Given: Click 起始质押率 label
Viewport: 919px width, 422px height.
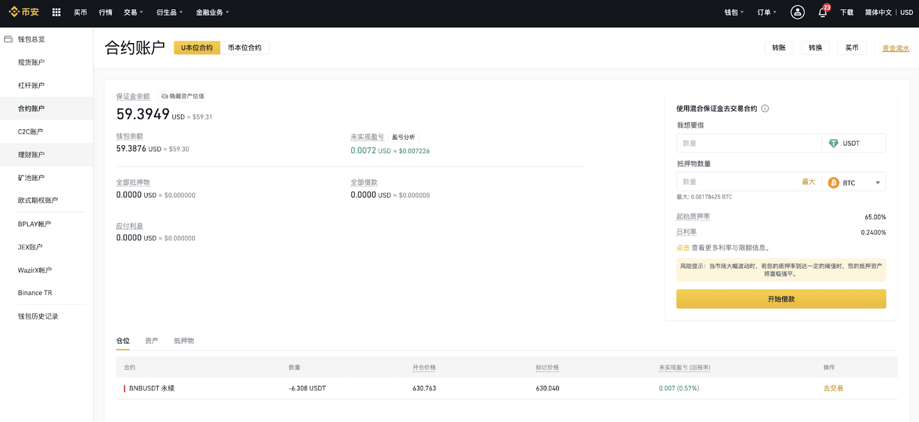Looking at the screenshot, I should pos(693,216).
